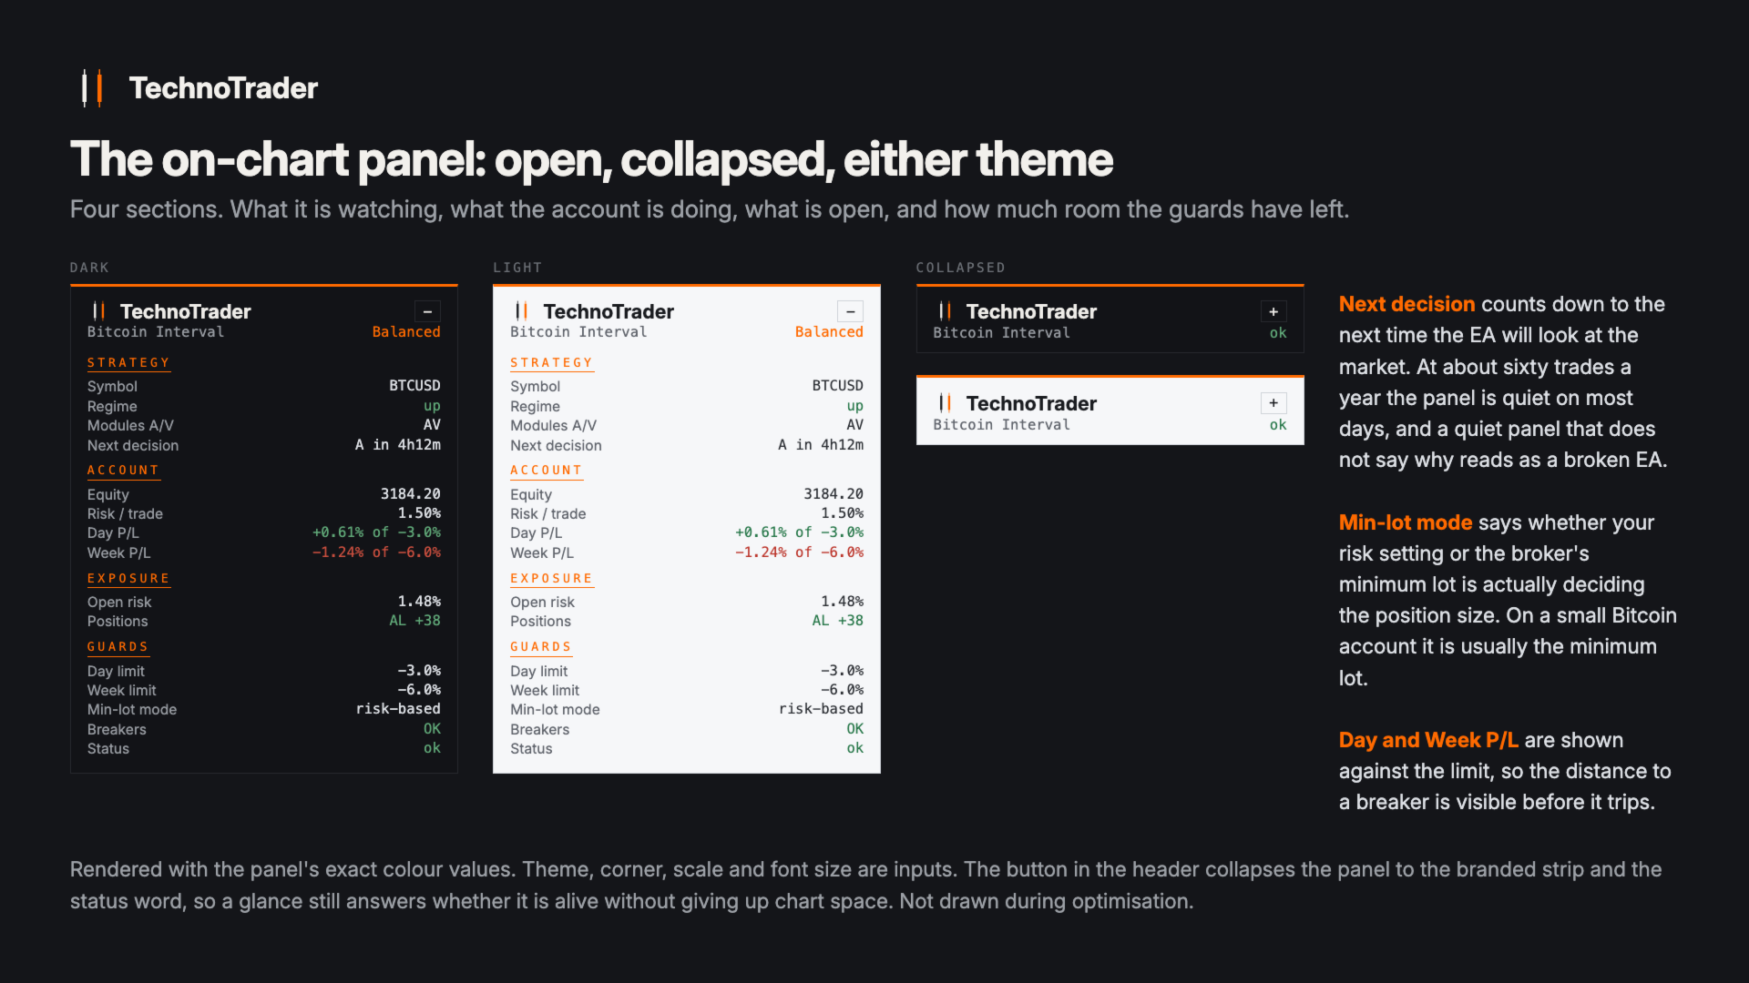Select the ACCOUNT section header in the light panel
Viewport: 1749px width, 983px height.
[546, 471]
